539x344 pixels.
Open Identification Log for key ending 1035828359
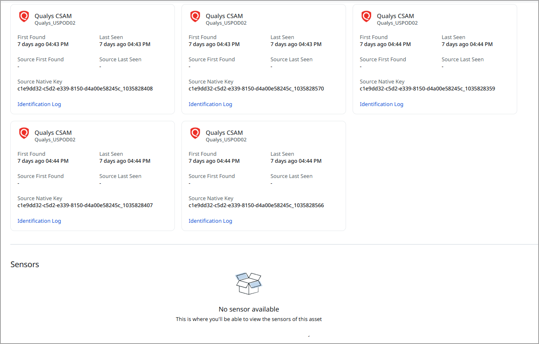pos(381,104)
